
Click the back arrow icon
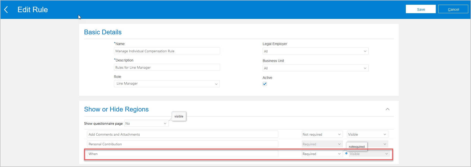(x=6, y=10)
